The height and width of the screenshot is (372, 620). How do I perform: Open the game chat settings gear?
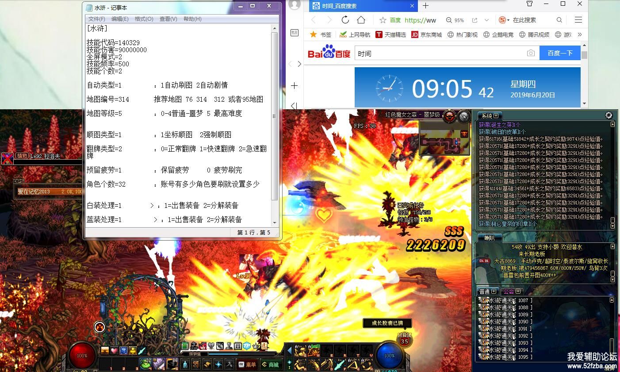tap(609, 115)
